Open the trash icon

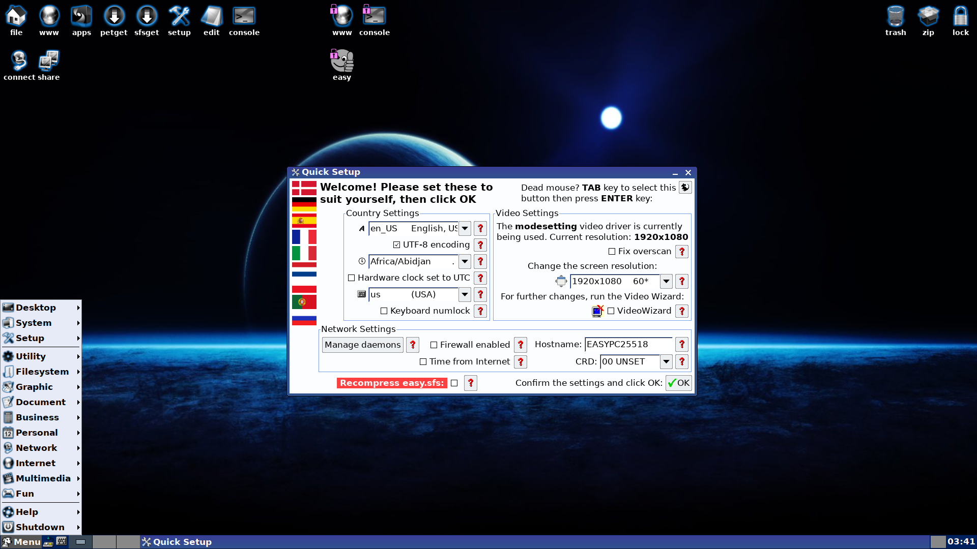[895, 15]
